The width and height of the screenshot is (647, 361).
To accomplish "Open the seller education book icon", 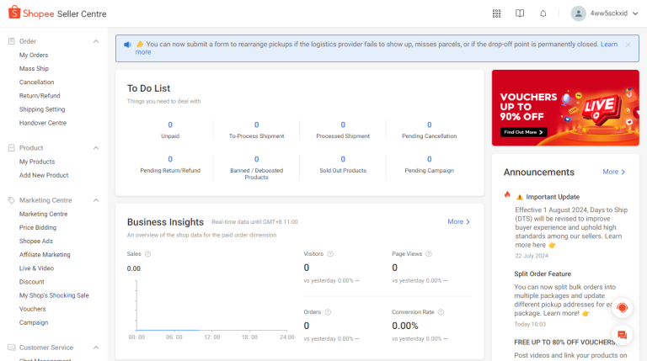I will pos(520,13).
